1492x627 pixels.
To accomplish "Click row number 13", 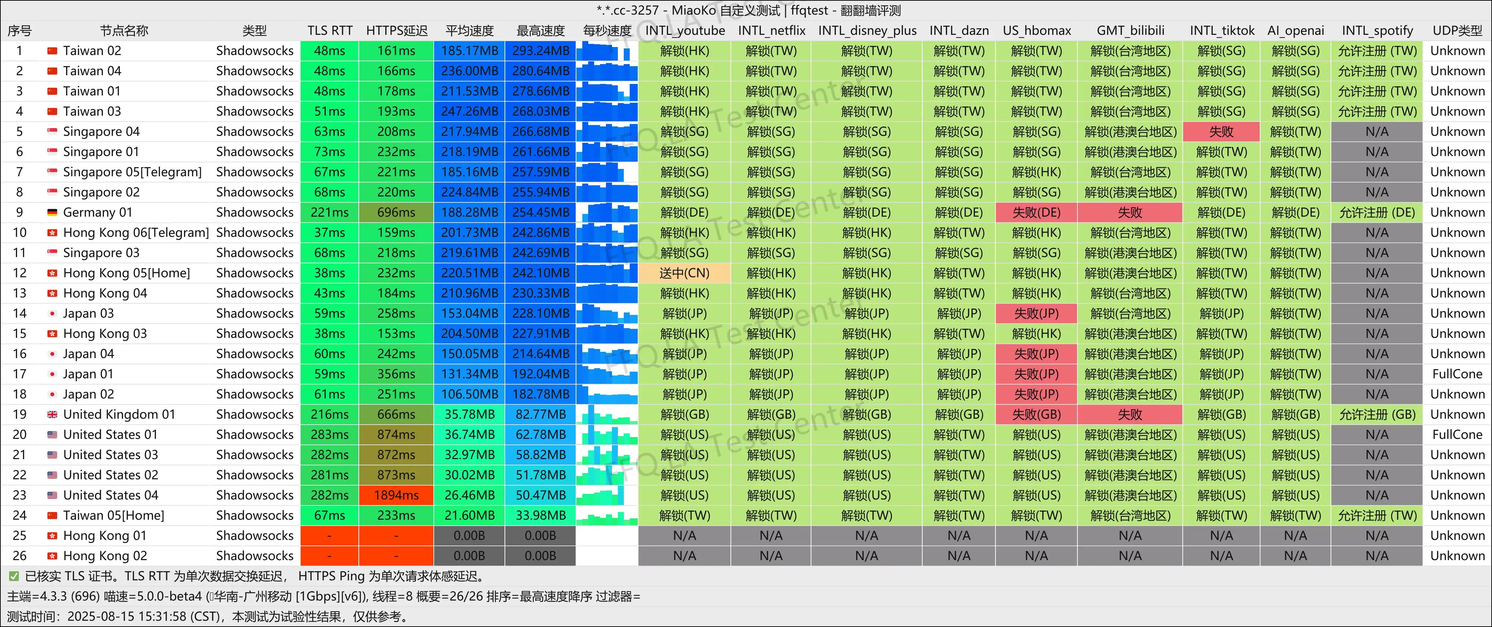I will tap(20, 293).
